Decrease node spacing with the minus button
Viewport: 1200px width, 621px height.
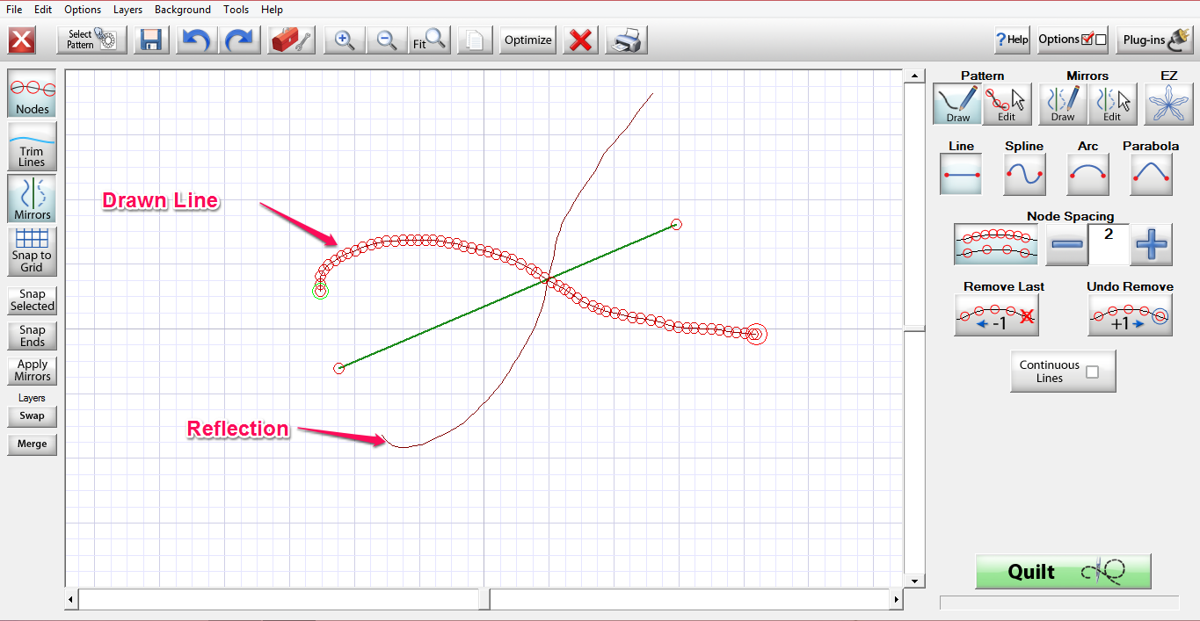[x=1066, y=244]
